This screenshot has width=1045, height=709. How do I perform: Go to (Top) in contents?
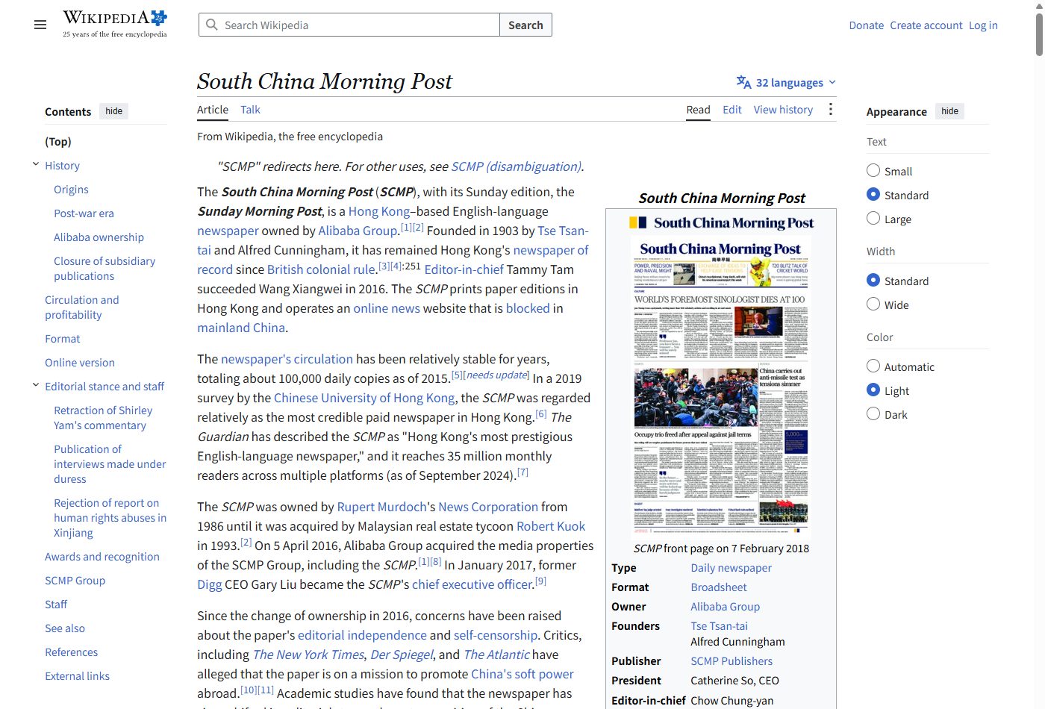click(58, 142)
